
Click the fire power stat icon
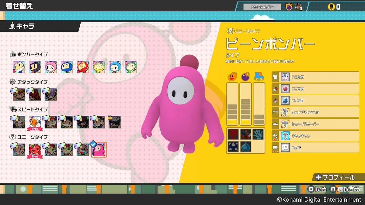pos(232,76)
